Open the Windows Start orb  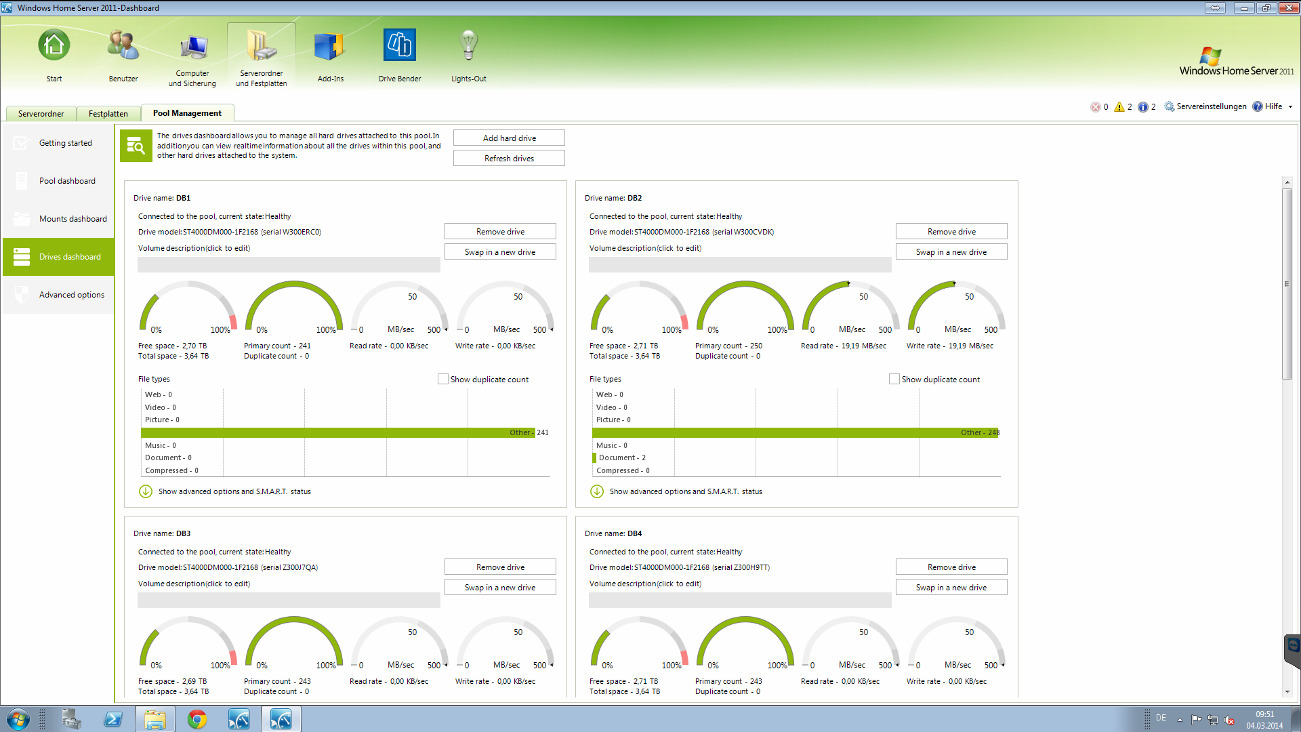(x=18, y=719)
